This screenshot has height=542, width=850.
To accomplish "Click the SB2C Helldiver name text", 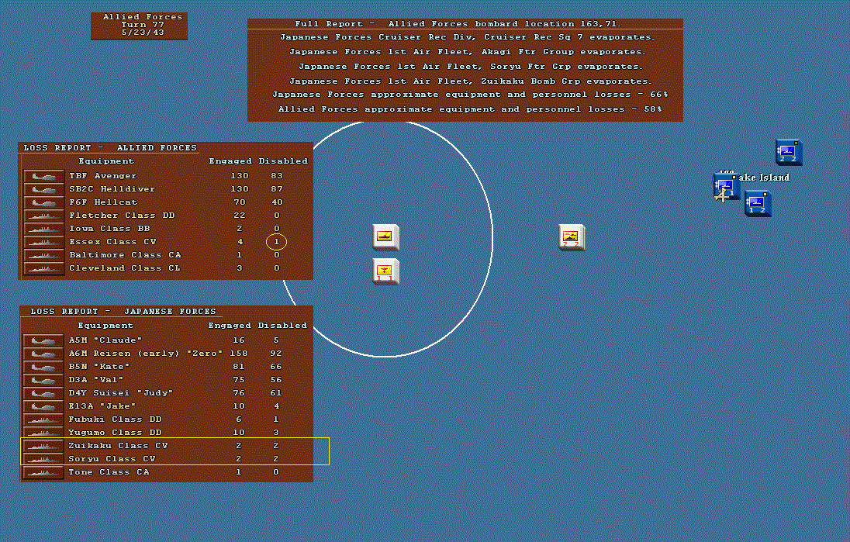I will tap(112, 189).
